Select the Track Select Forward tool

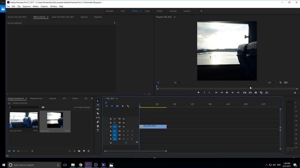click(98, 105)
